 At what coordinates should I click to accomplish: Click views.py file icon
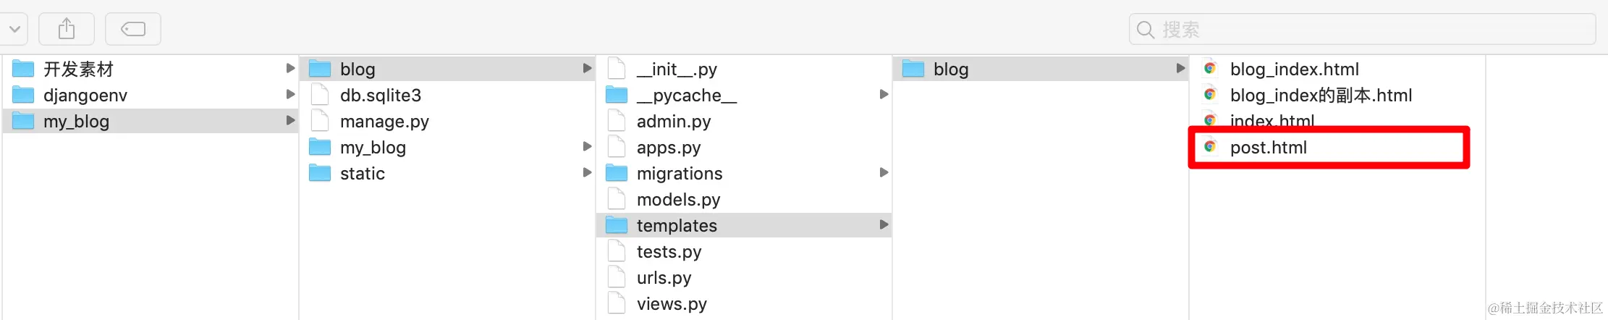(x=617, y=303)
